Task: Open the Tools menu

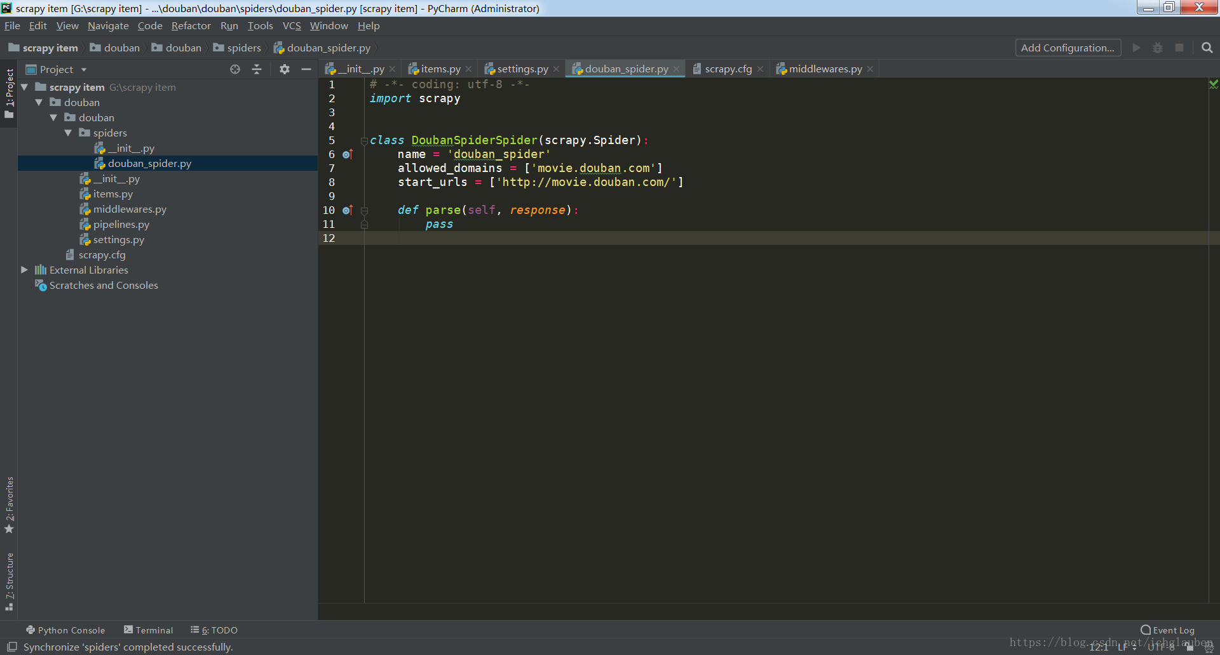Action: click(260, 26)
